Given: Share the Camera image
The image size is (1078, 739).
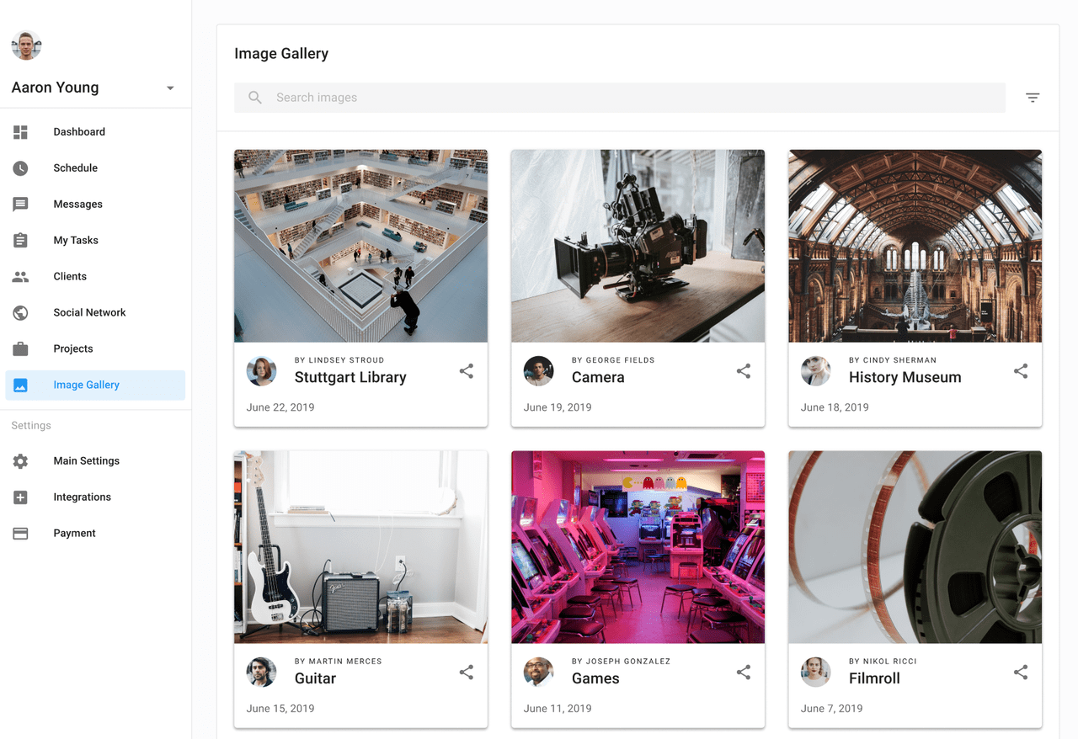Looking at the screenshot, I should (743, 371).
